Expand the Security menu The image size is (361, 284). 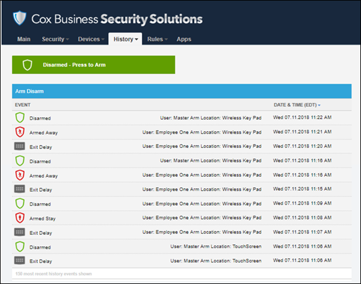(55, 39)
